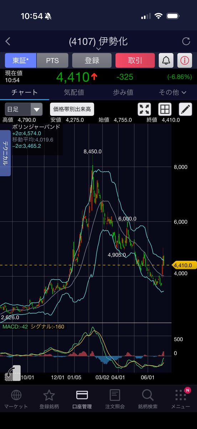Select the チャート tab
Screen dimensions: 197x429
(25, 92)
